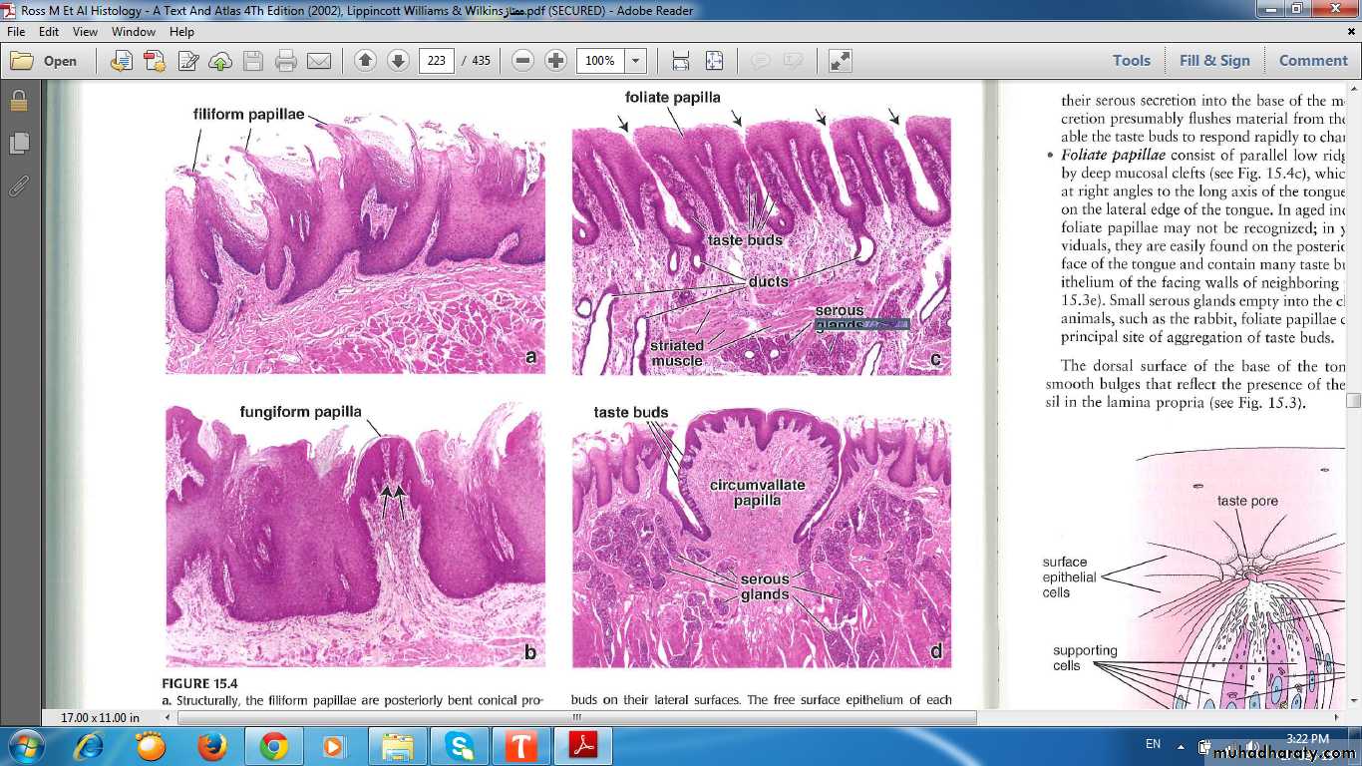Toggle read mode view

pos(841,61)
